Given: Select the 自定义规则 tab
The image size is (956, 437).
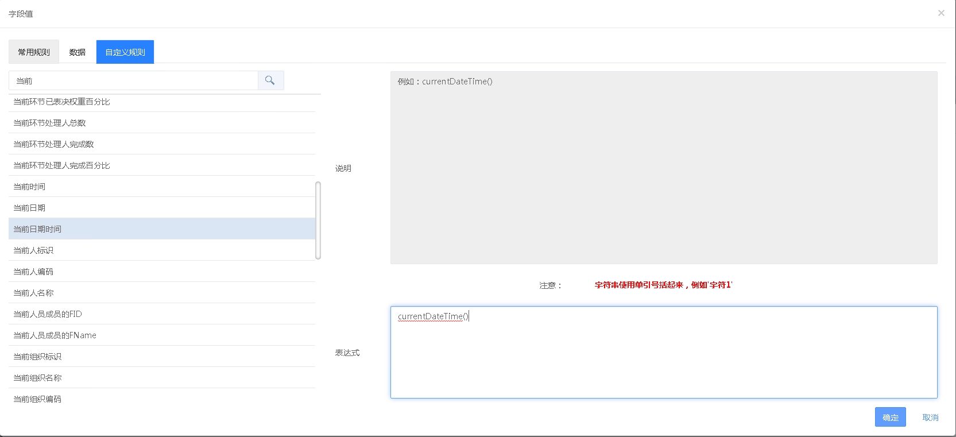Looking at the screenshot, I should [x=125, y=52].
